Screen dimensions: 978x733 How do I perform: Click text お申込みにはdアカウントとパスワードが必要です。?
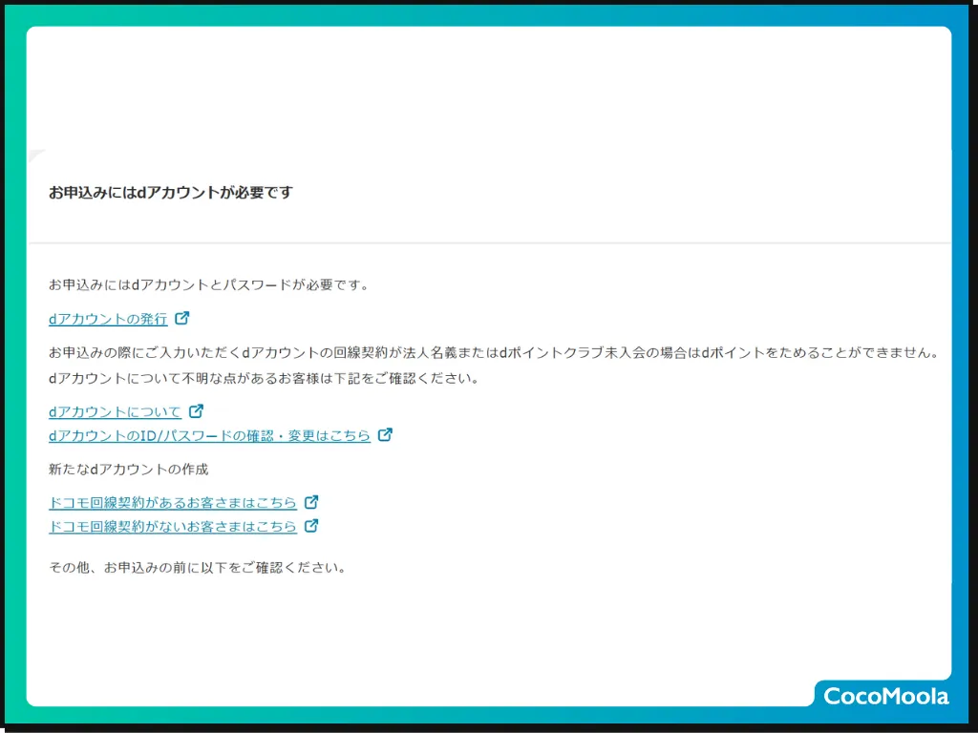(x=209, y=284)
